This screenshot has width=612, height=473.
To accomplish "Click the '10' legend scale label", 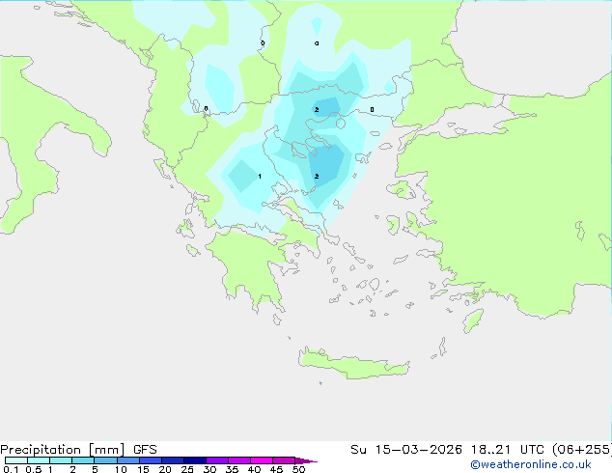I will point(121,469).
